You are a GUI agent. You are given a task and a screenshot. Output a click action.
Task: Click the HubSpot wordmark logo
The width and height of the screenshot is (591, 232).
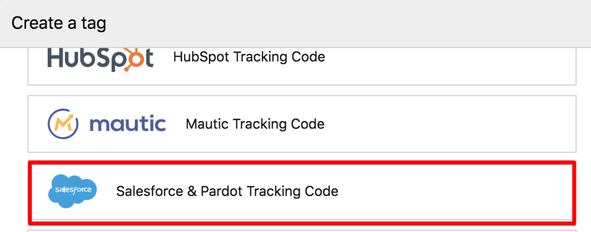click(x=100, y=59)
